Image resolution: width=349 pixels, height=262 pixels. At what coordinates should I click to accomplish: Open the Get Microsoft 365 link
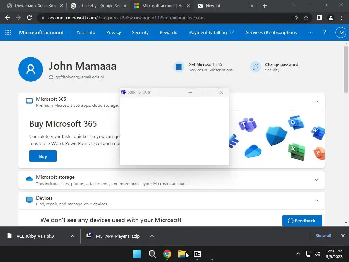tap(205, 64)
